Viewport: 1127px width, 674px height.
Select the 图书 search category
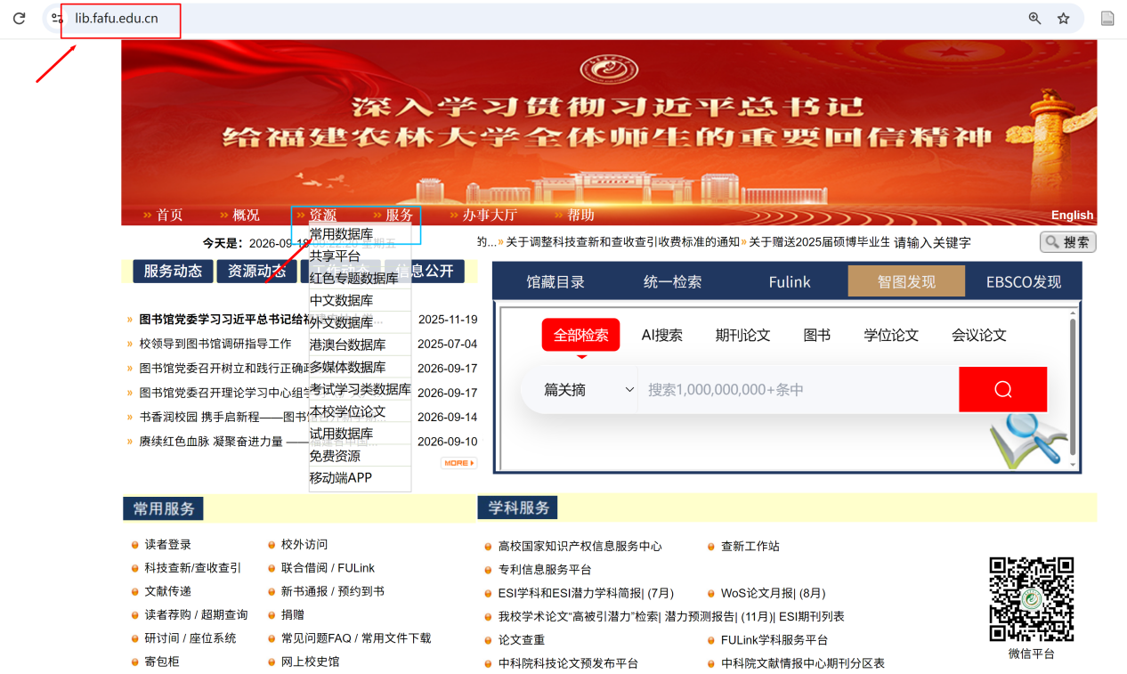click(816, 335)
